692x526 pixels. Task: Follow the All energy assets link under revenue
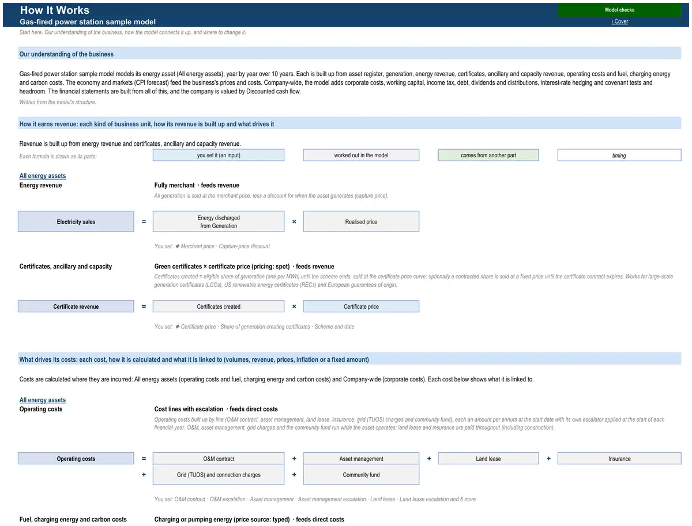click(43, 176)
